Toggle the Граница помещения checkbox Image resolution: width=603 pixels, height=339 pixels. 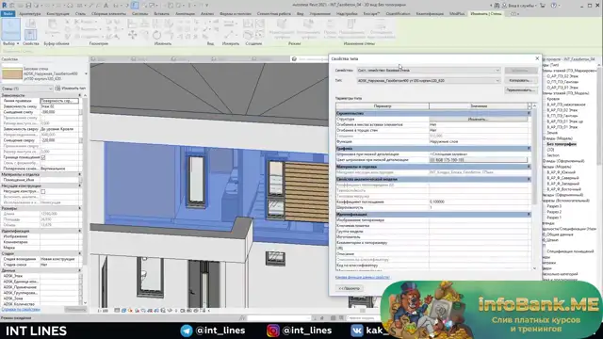click(43, 157)
